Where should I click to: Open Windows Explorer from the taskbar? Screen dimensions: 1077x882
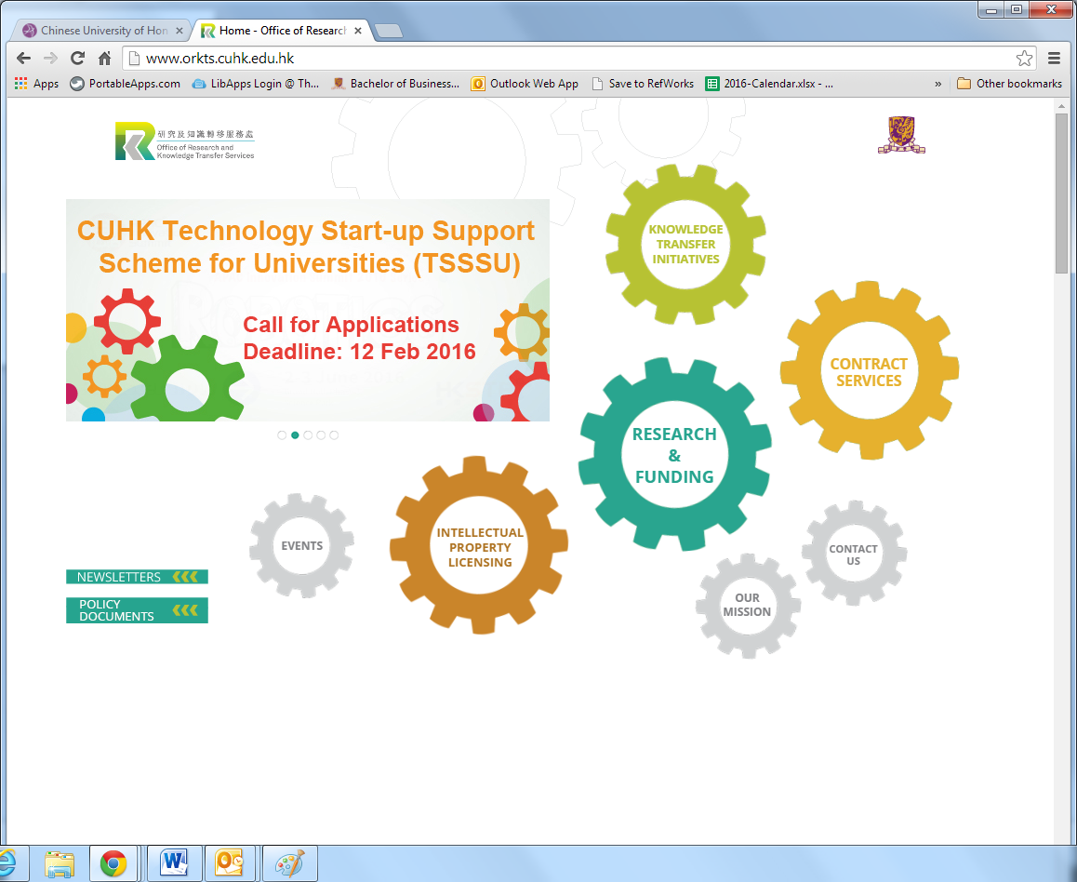[60, 863]
